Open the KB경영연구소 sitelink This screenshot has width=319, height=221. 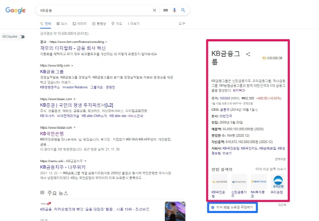point(50,87)
